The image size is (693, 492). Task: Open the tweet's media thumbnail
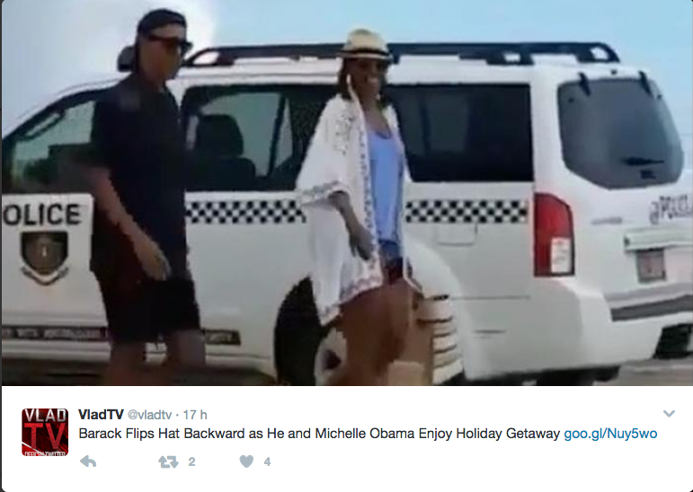tap(347, 192)
